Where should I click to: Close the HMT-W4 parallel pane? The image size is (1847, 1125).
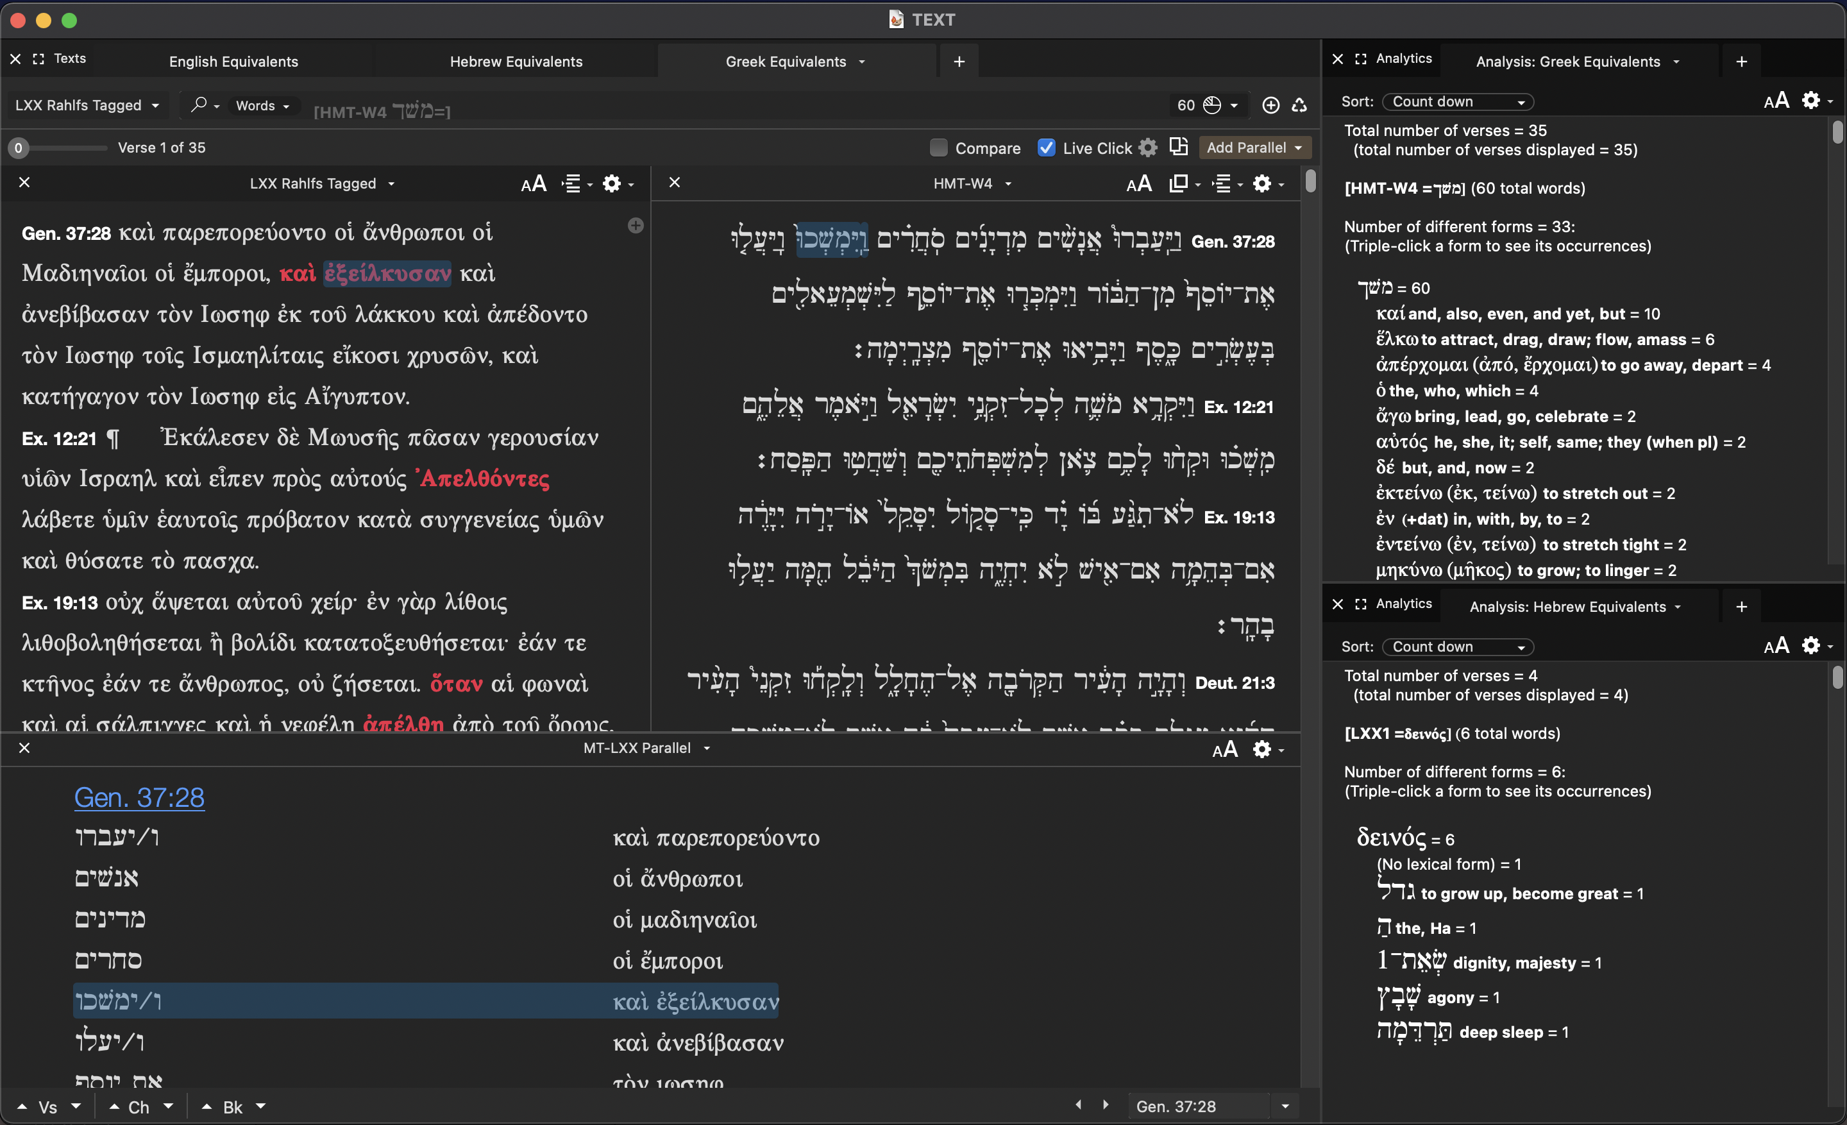tap(675, 183)
